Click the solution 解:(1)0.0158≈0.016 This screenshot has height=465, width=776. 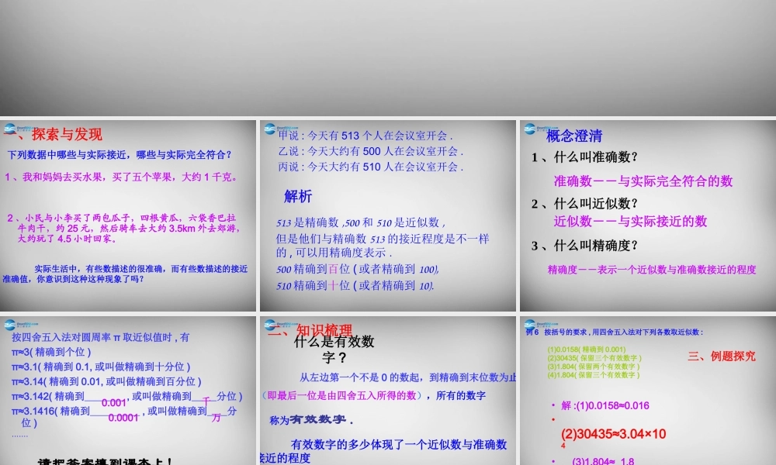coord(605,405)
